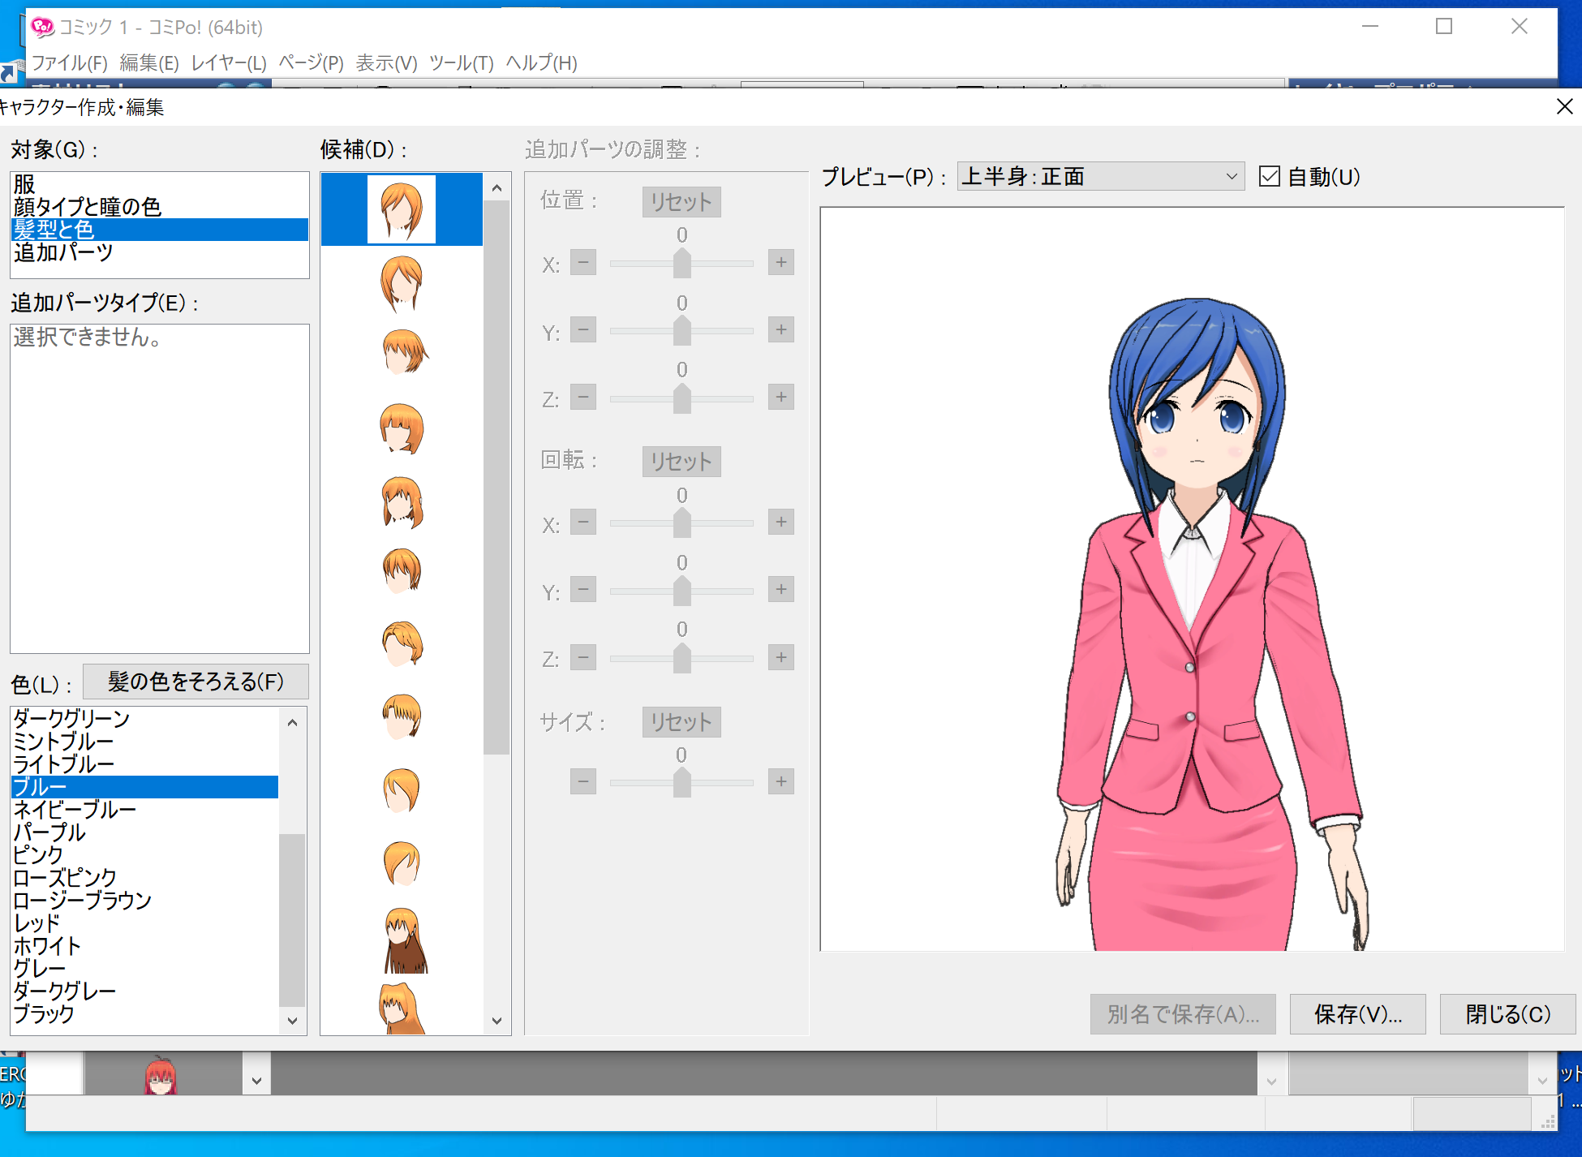Open the プレビュー pose dropdown 上半身:正面
1582x1157 pixels.
[x=1100, y=176]
